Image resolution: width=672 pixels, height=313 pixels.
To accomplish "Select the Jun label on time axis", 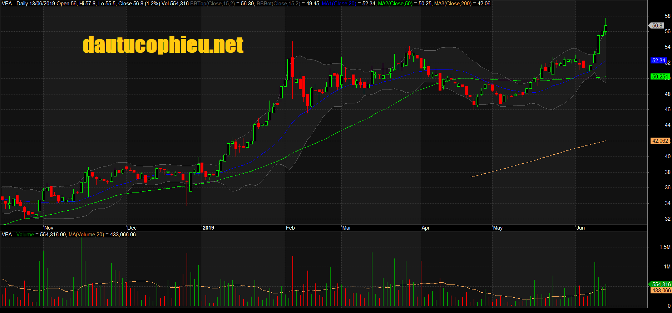I will click(x=580, y=228).
